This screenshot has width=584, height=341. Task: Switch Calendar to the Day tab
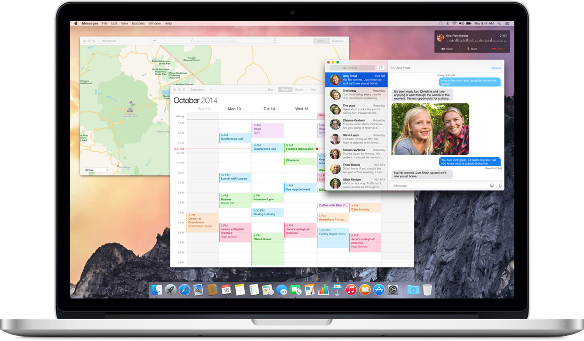pyautogui.click(x=271, y=90)
